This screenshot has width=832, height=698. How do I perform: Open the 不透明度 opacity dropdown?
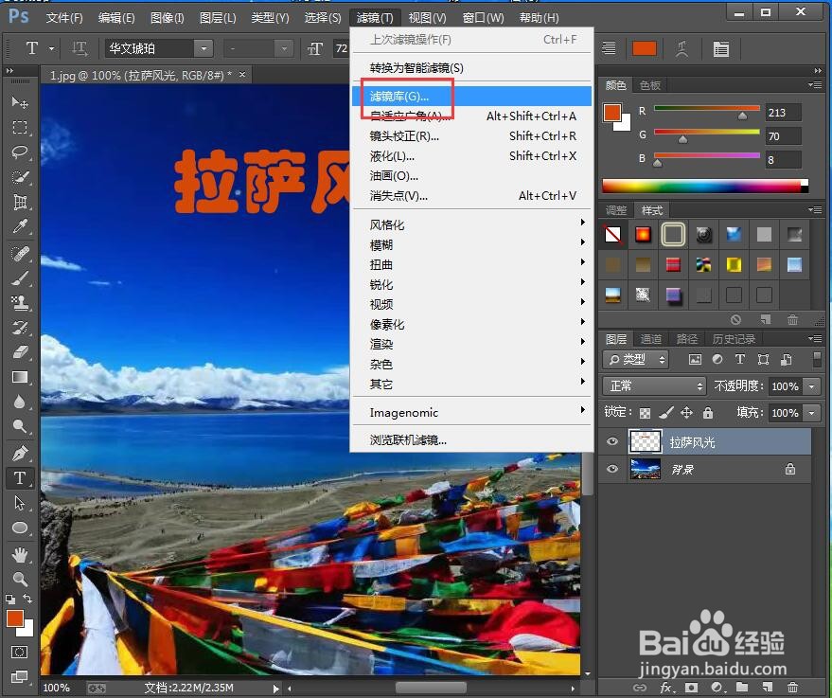pyautogui.click(x=809, y=385)
